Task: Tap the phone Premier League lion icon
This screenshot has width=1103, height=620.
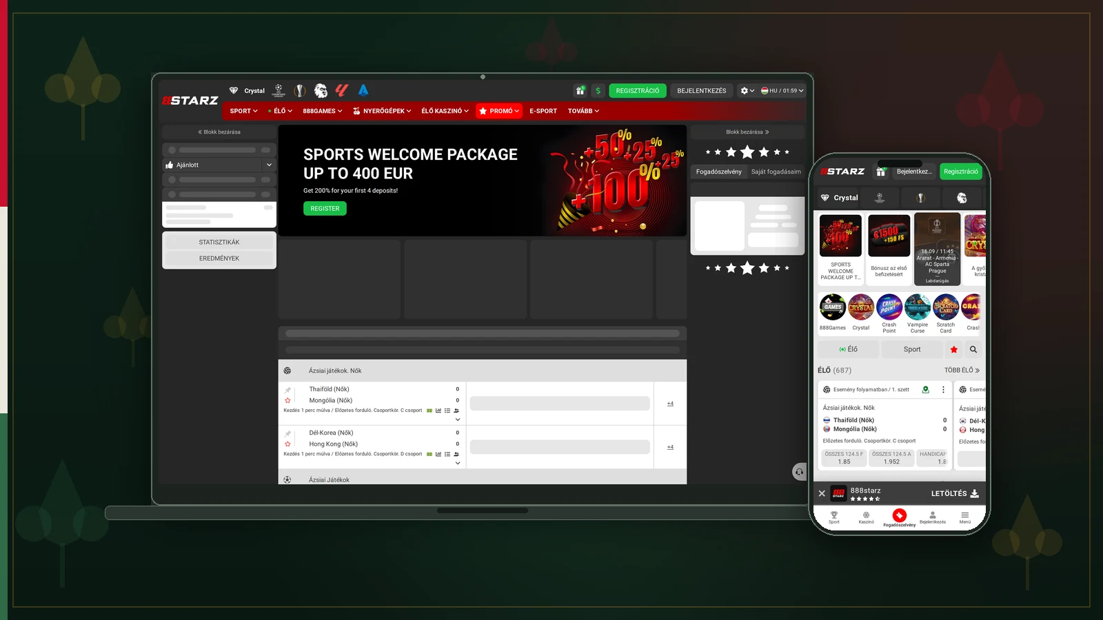Action: 962,198
